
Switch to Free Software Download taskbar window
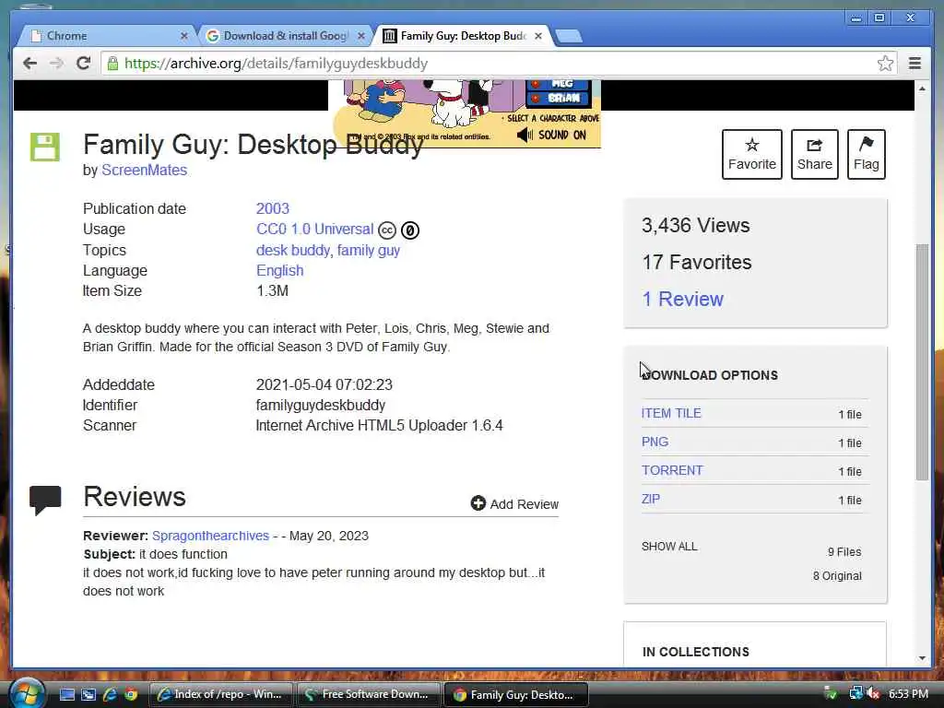click(368, 694)
